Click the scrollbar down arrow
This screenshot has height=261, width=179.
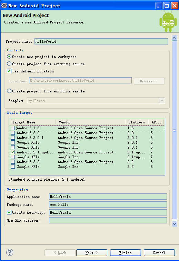coord(174,224)
